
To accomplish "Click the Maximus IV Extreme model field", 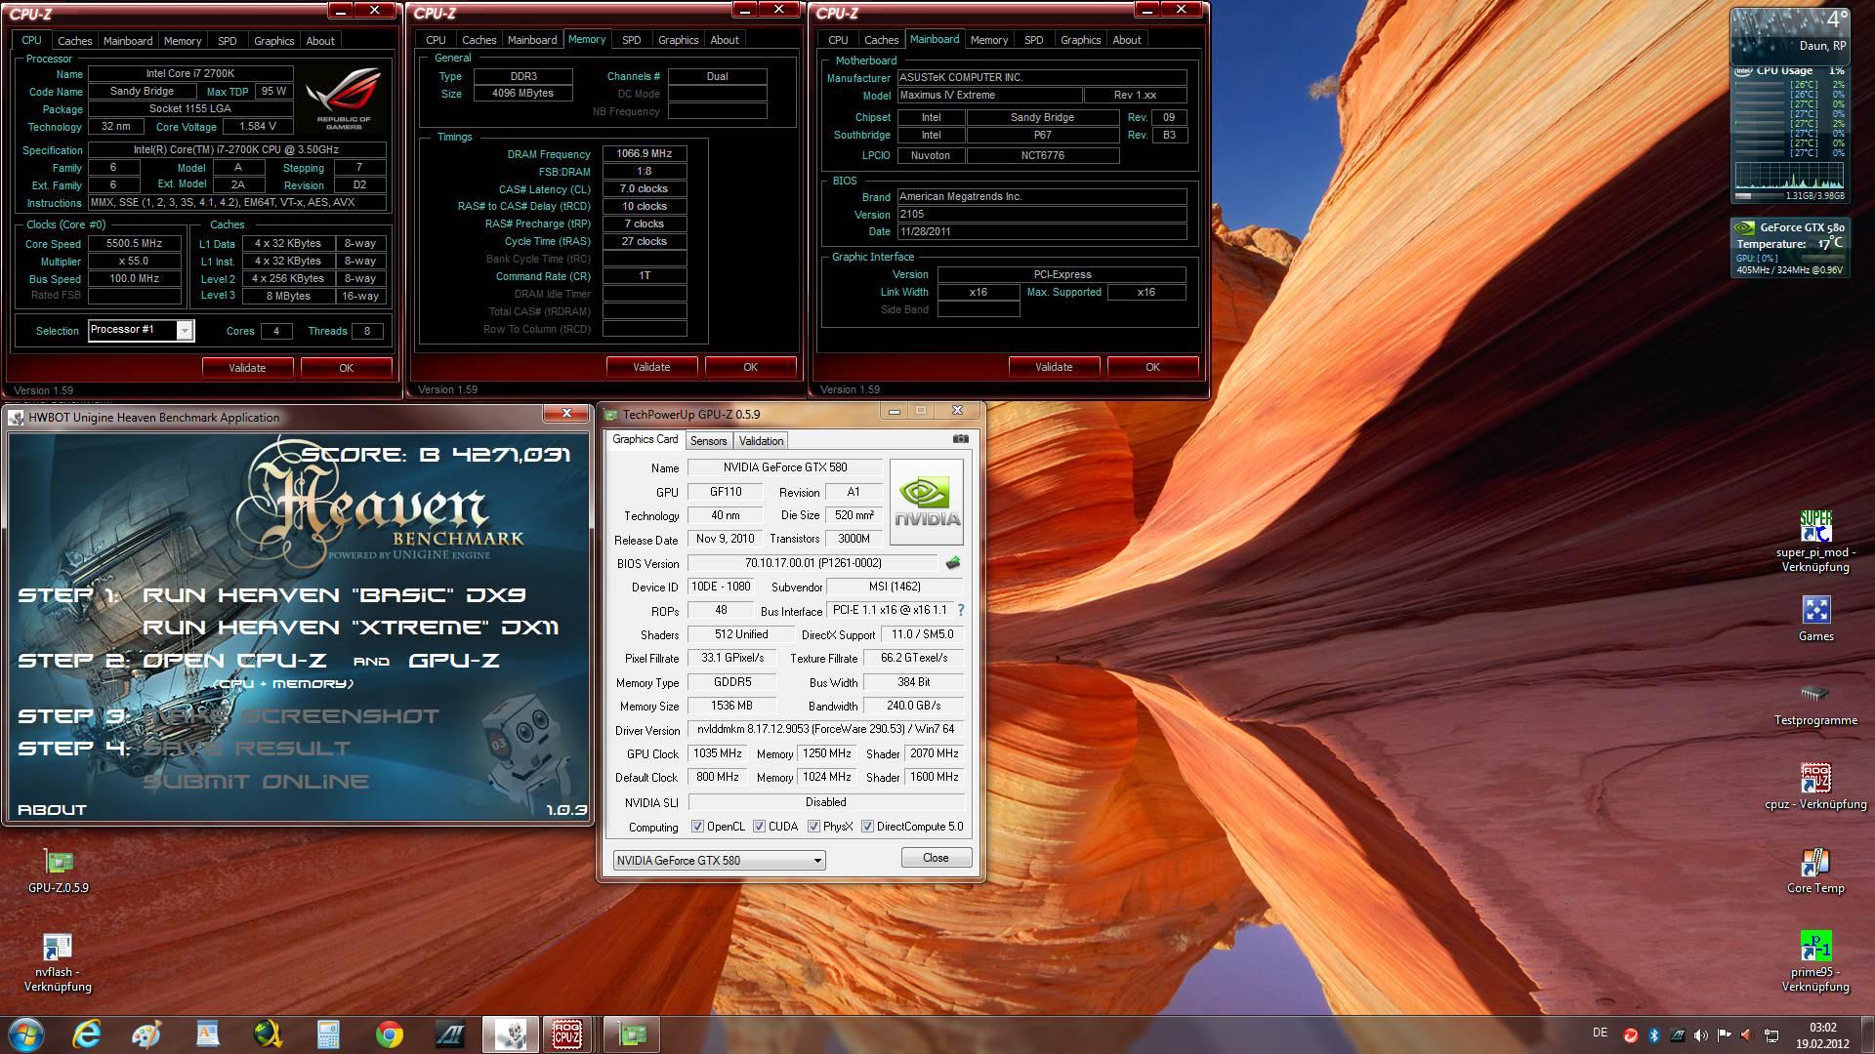I will click(988, 96).
